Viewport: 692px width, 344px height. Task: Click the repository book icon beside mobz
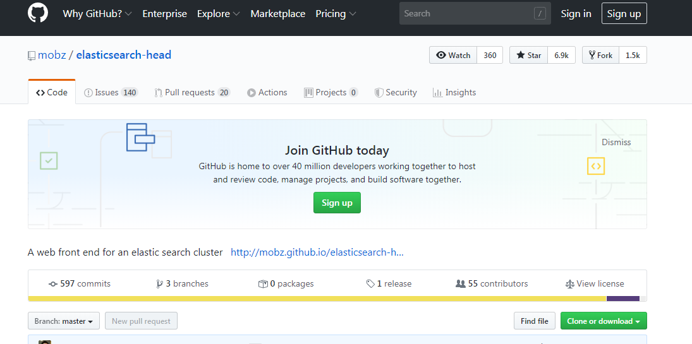tap(32, 56)
